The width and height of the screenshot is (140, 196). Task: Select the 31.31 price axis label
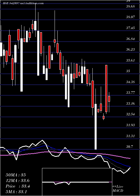click(130, 136)
